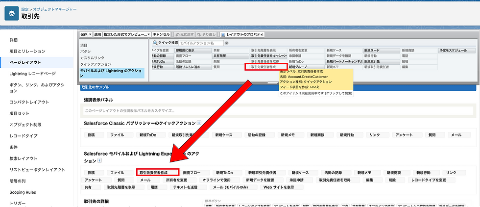Click 取引先責任者を取得 in Lightning Experience actions
Screen dimensions: 480x207
click(x=337, y=180)
